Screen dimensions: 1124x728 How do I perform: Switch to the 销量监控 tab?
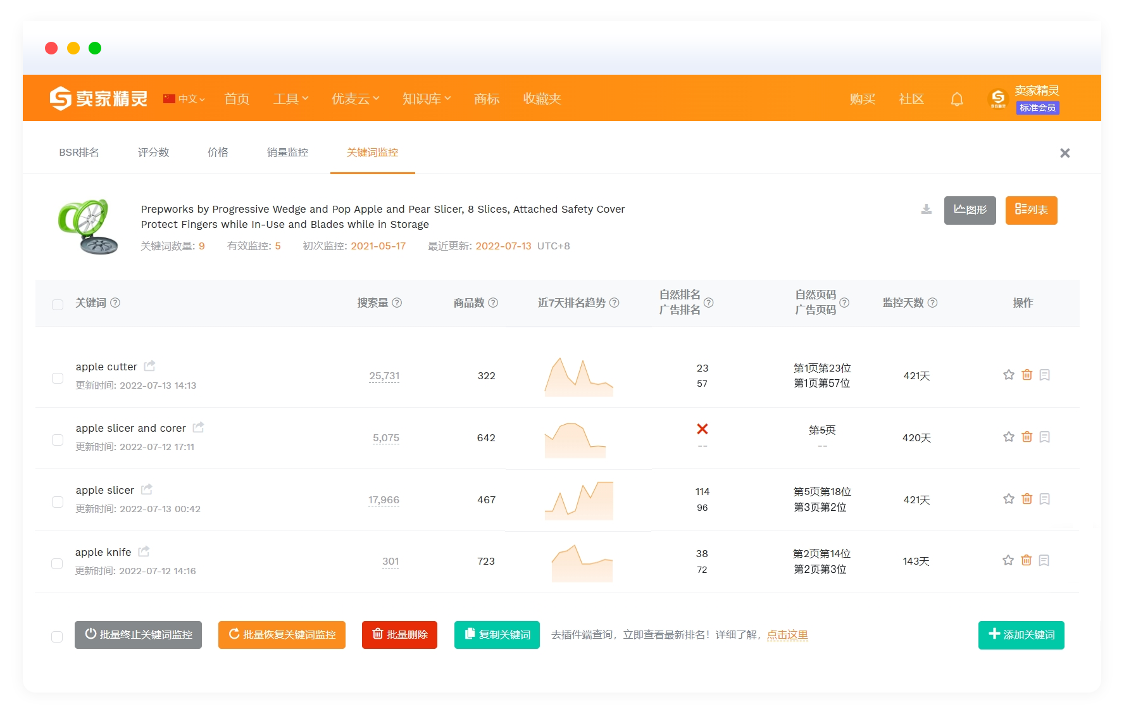point(287,153)
